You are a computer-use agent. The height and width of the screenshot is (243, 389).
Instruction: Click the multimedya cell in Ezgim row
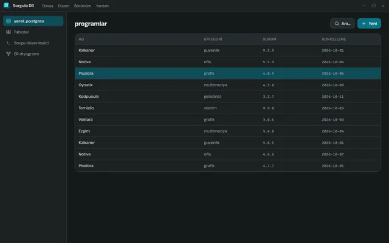click(215, 131)
